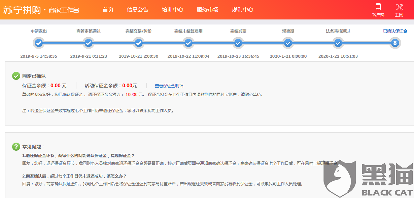Click the 商家已确认 heading

tap(34, 76)
